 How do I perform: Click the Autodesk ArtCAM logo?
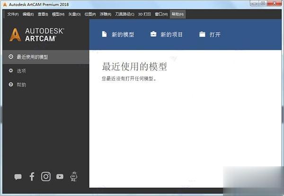[36, 34]
